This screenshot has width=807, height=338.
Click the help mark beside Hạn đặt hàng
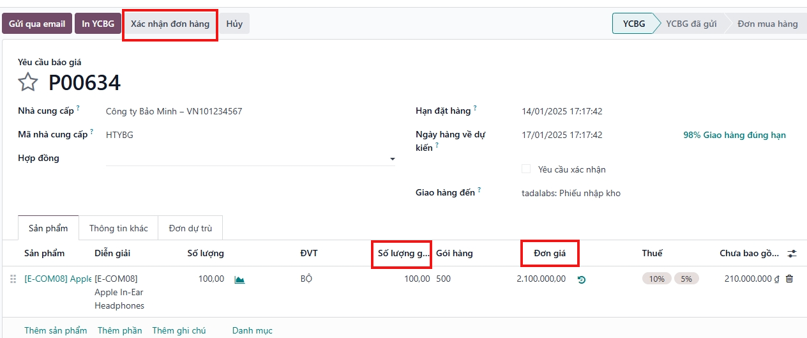475,109
